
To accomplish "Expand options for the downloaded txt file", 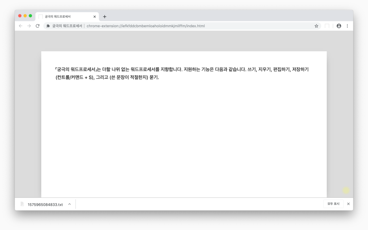I will click(69, 204).
